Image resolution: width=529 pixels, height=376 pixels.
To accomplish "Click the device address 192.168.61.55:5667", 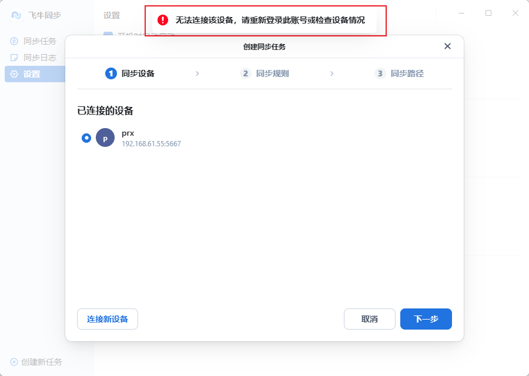I will pos(152,144).
